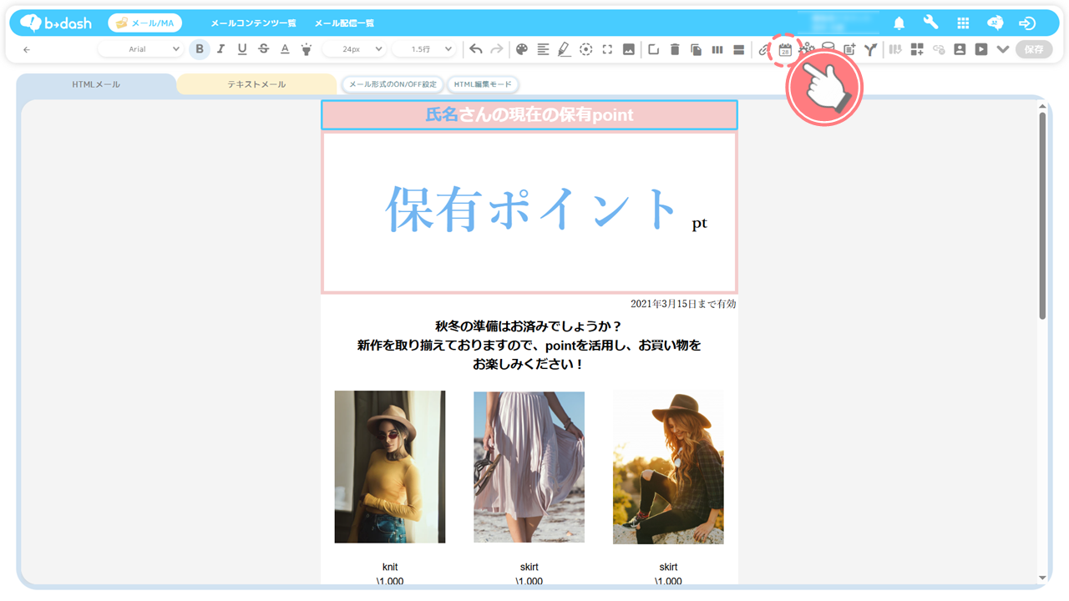Open the notifications bell

(x=899, y=23)
